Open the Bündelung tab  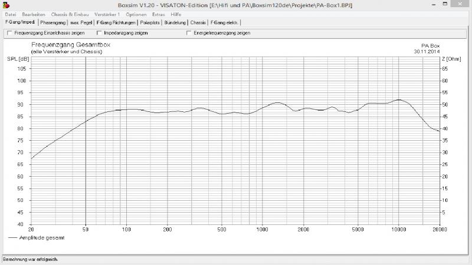pos(175,22)
